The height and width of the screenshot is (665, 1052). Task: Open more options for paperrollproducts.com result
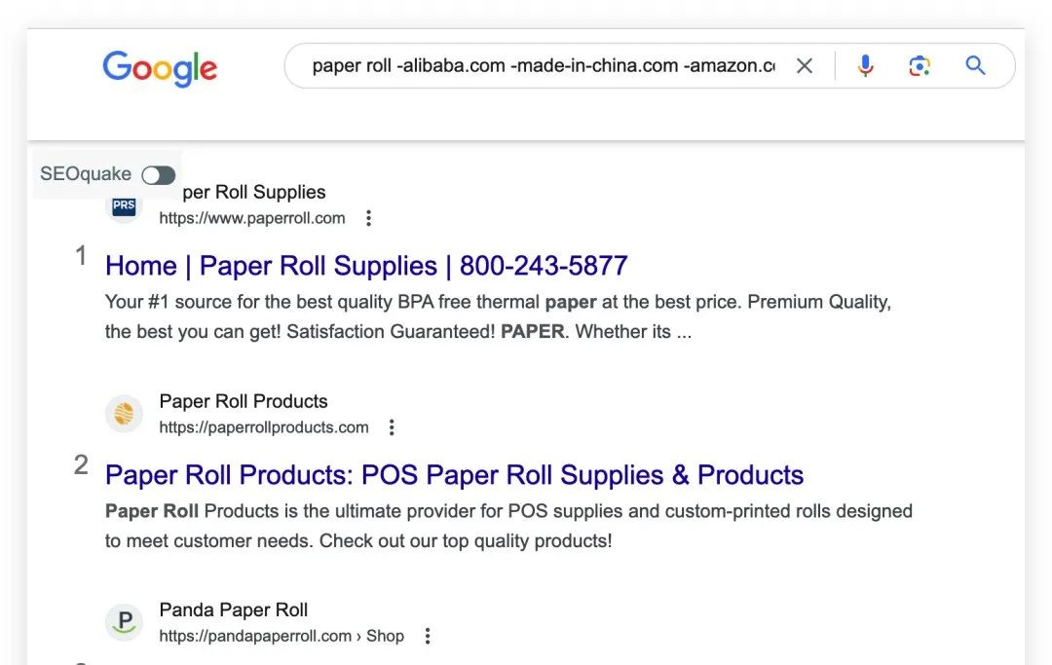point(392,427)
